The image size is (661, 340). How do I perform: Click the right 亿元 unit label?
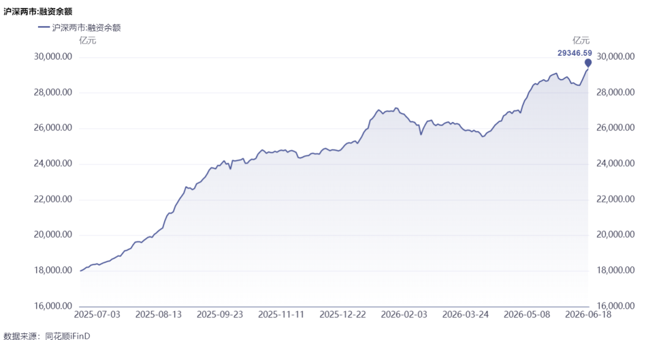pyautogui.click(x=581, y=40)
